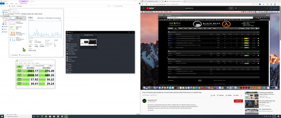Open drive selection dropdown showing C: 74%

pos(41,66)
